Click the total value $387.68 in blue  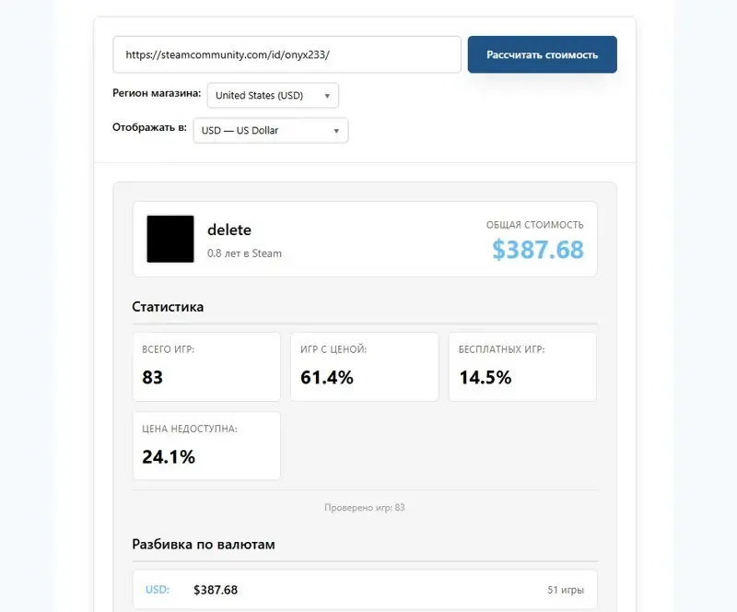pyautogui.click(x=538, y=249)
